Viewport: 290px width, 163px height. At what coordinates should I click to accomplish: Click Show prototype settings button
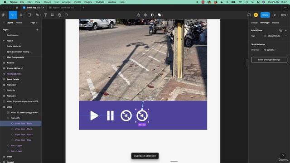[x=269, y=60]
